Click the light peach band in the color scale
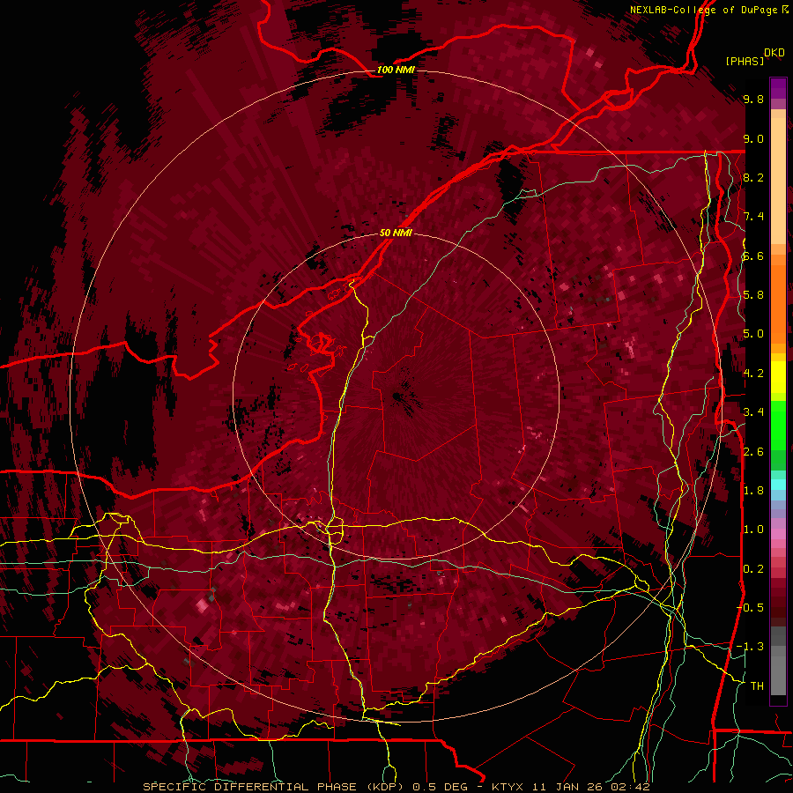The image size is (793, 793). [x=778, y=181]
